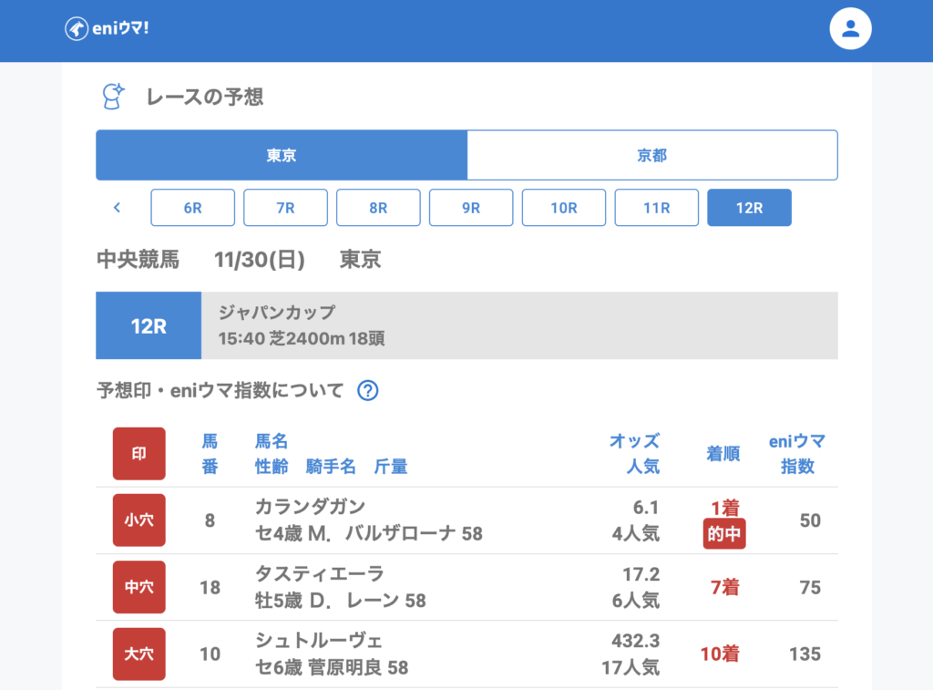The image size is (933, 690).
Task: Click the 印 column header
Action: (x=138, y=453)
